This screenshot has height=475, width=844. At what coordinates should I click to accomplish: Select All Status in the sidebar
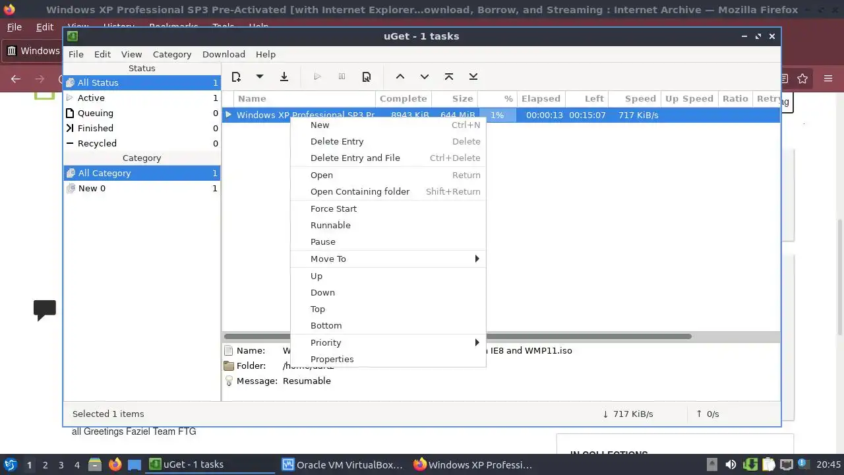click(142, 82)
